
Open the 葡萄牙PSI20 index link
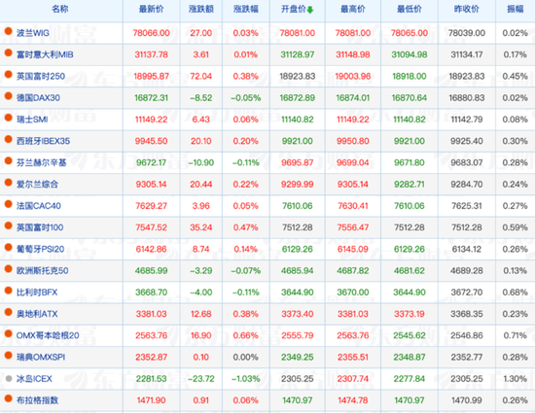point(40,249)
